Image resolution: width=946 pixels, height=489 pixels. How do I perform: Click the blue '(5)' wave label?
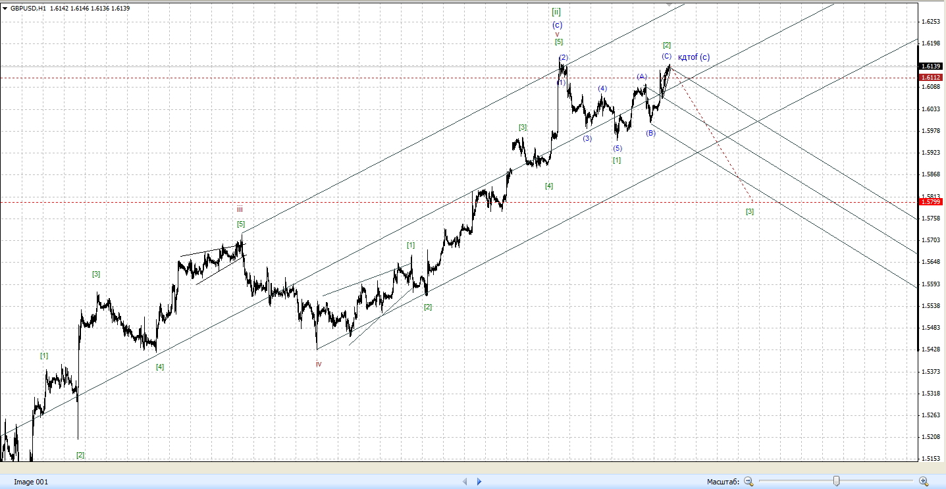pos(618,148)
